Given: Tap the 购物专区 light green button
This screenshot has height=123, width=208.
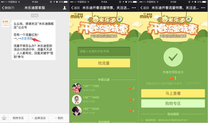Looking at the screenshot, I should [x=173, y=103].
